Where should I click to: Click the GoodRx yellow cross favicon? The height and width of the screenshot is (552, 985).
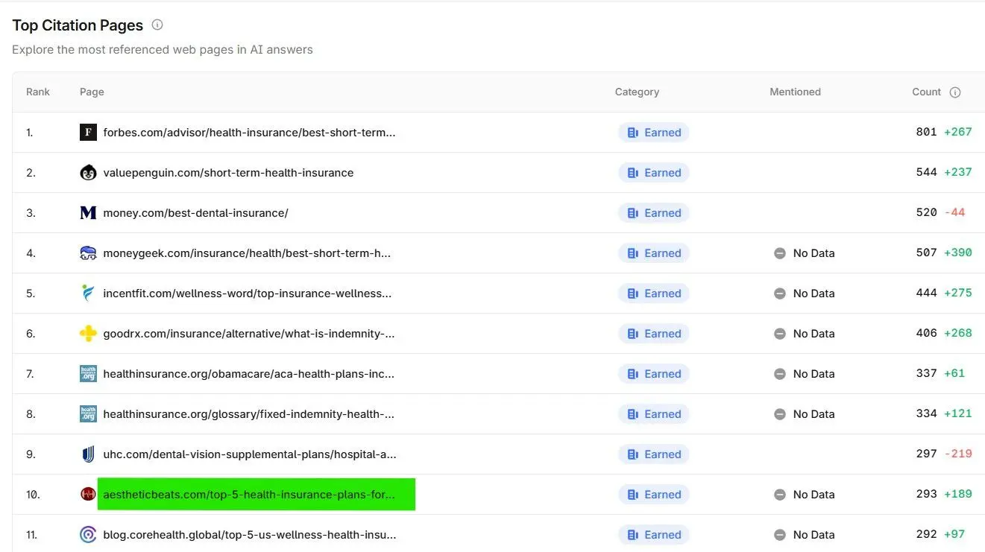88,334
